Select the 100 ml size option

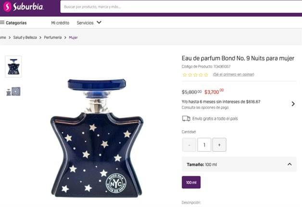pyautogui.click(x=191, y=183)
